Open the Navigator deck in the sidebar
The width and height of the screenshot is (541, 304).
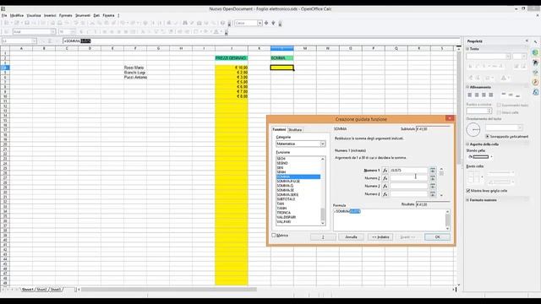(535, 83)
